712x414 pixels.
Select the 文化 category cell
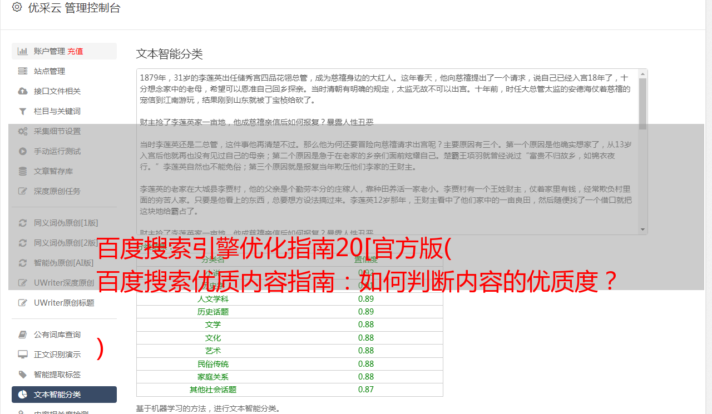click(x=213, y=338)
